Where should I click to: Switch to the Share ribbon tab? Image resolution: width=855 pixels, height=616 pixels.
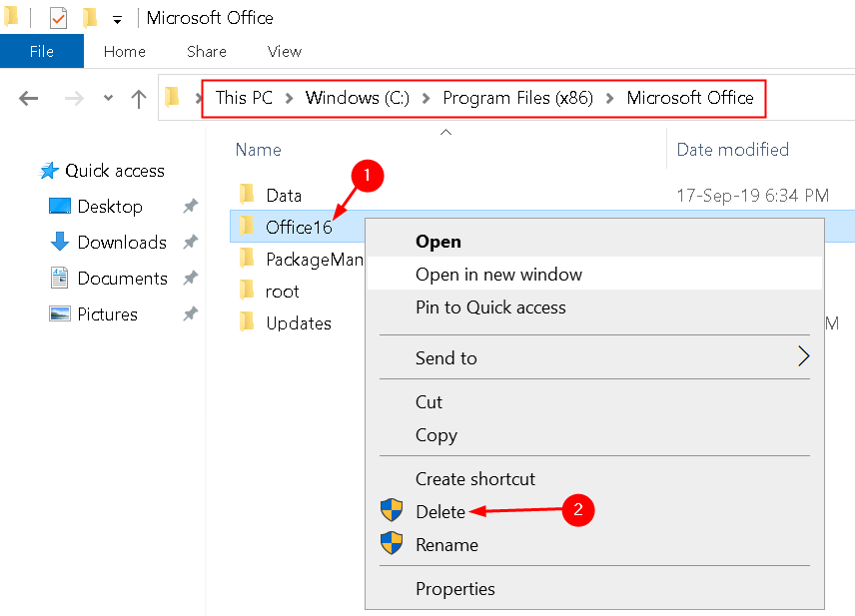[207, 51]
